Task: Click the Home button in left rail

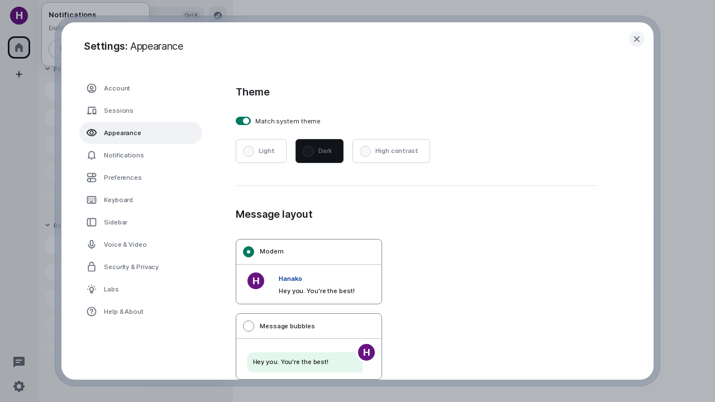Action: (x=19, y=47)
